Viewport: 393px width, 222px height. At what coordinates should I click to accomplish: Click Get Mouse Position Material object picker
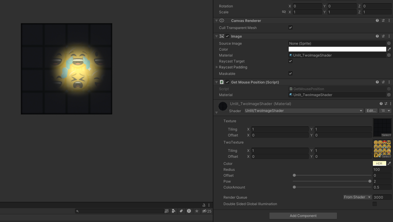389,95
